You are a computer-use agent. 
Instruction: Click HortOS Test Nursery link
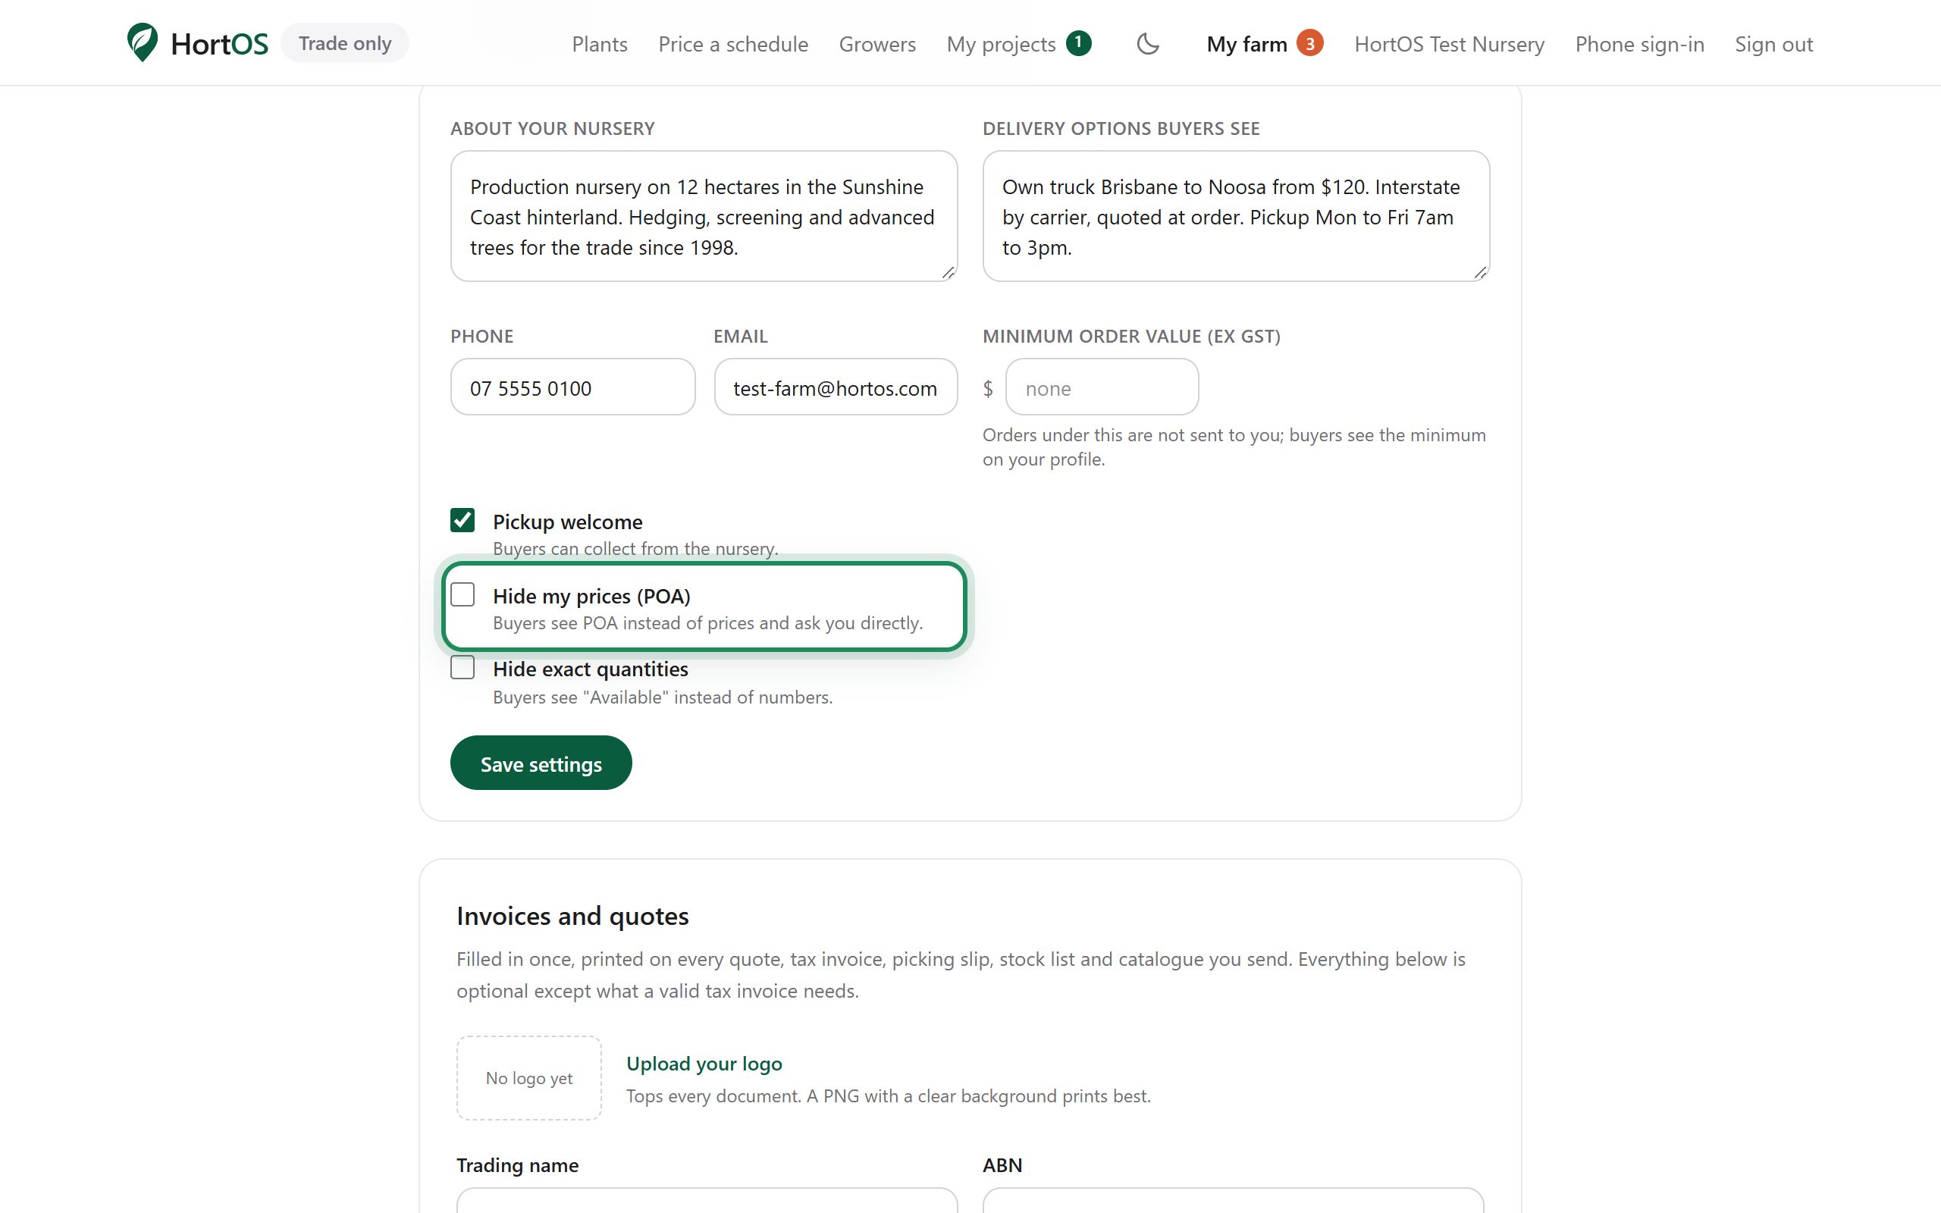(x=1448, y=44)
